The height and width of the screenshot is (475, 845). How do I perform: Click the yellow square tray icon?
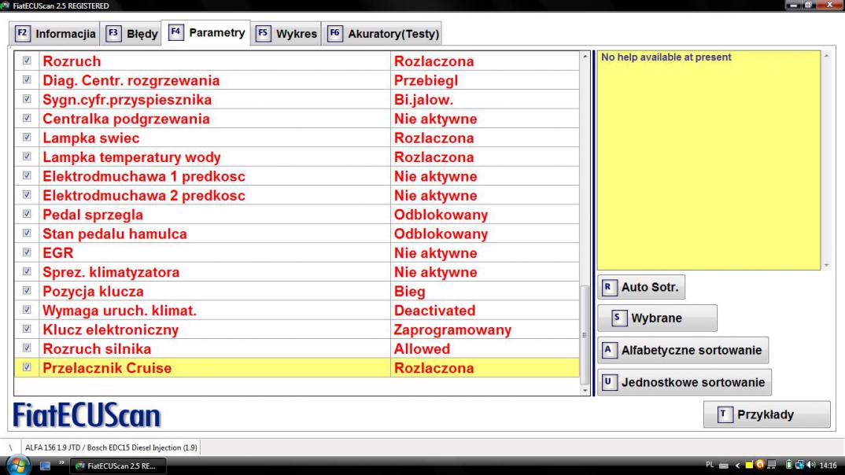click(748, 466)
